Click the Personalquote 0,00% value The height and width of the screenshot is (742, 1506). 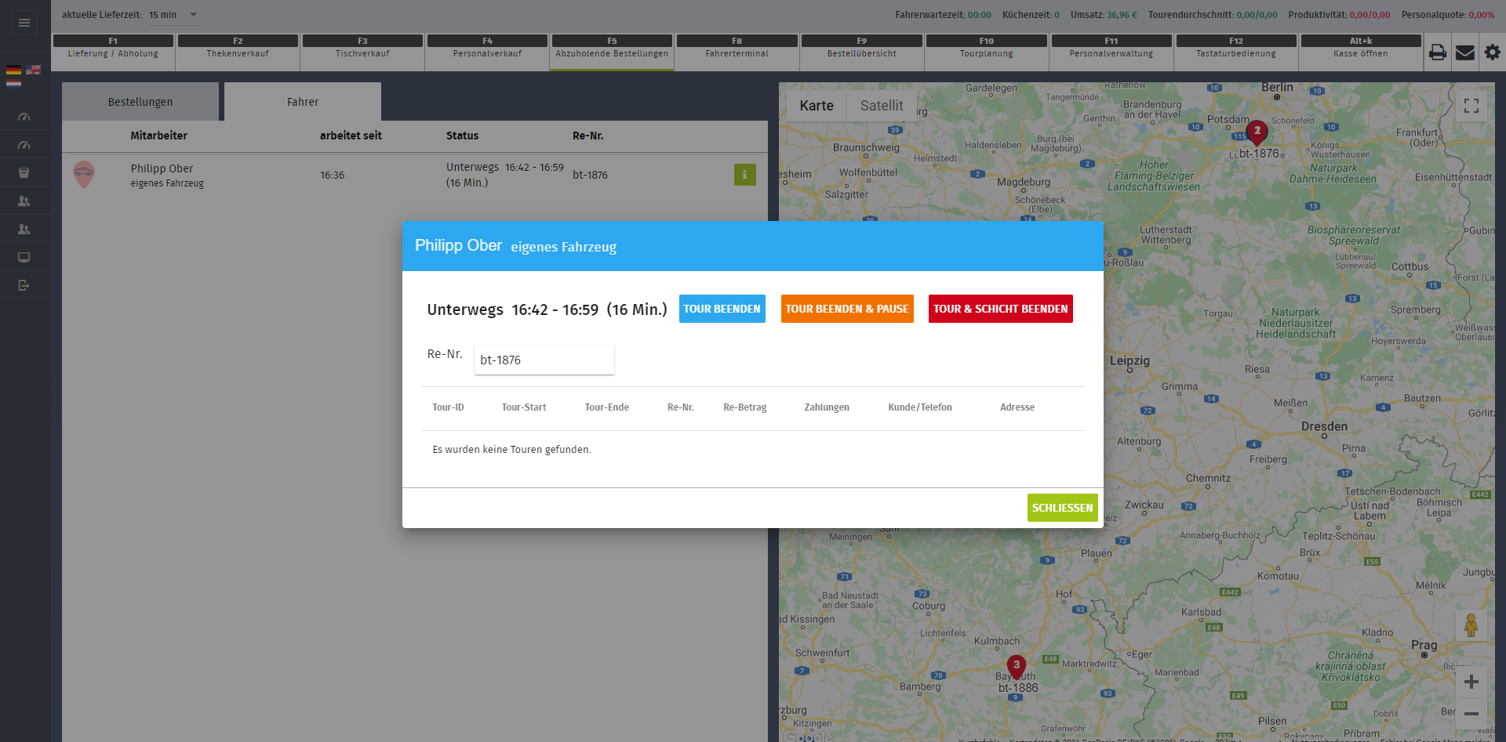pos(1482,15)
